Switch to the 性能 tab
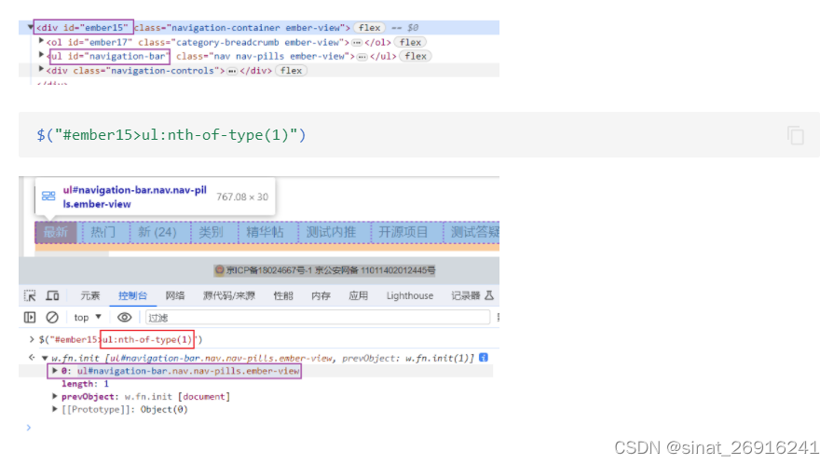834x465 pixels. [283, 295]
